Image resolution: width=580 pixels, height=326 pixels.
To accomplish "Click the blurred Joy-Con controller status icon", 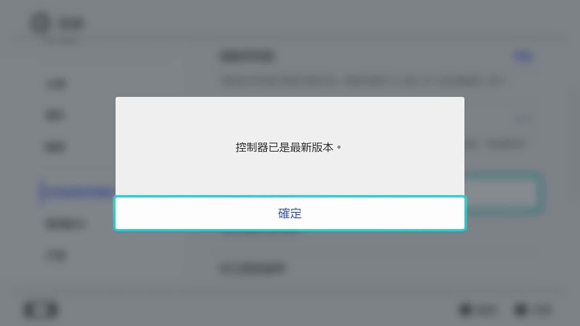I will pos(41,310).
